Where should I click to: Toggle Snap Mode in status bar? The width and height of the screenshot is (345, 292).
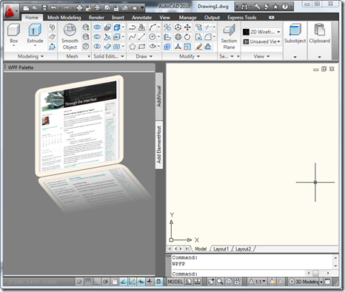pyautogui.click(x=79, y=282)
